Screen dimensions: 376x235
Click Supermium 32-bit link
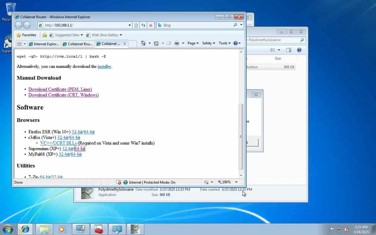(x=68, y=149)
